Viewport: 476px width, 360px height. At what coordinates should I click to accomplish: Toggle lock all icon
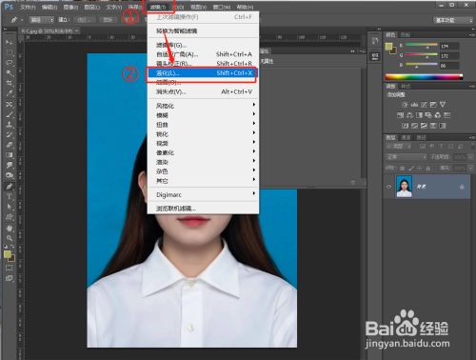(x=428, y=168)
